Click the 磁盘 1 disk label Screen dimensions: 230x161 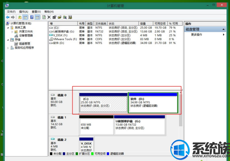point(62,117)
